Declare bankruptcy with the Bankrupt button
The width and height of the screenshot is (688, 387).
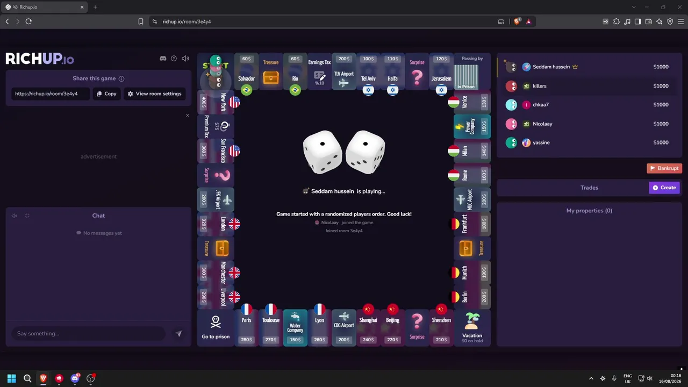(664, 168)
